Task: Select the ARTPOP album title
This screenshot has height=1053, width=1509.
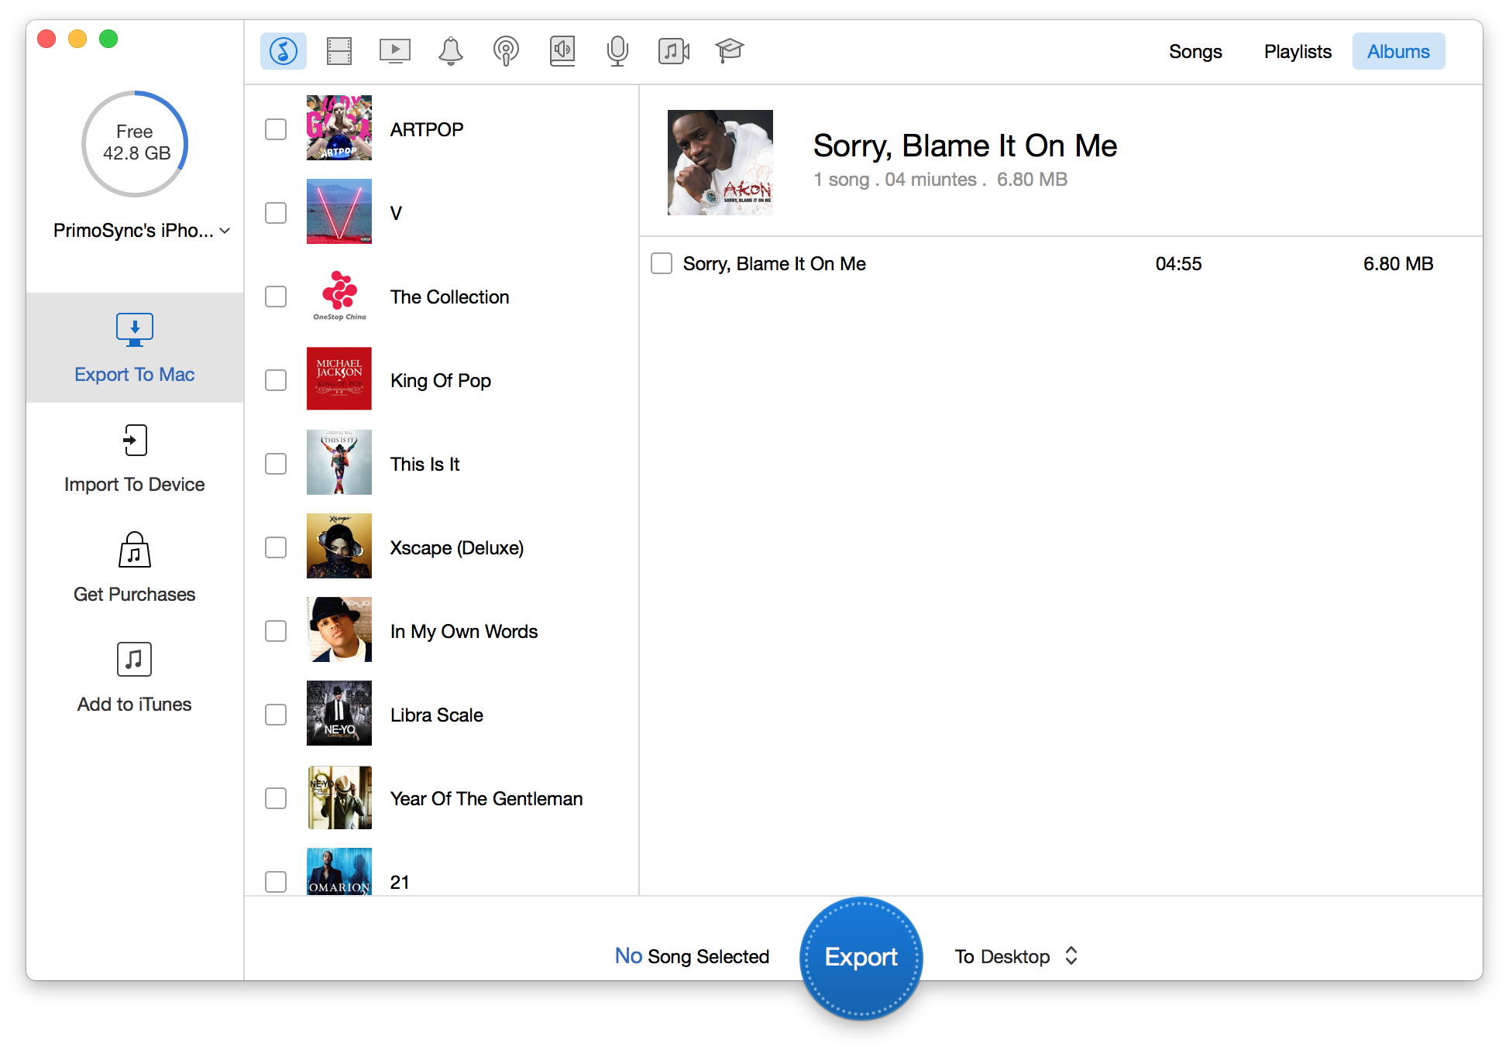Action: (427, 129)
